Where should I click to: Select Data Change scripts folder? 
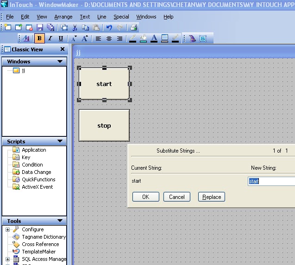(32, 172)
